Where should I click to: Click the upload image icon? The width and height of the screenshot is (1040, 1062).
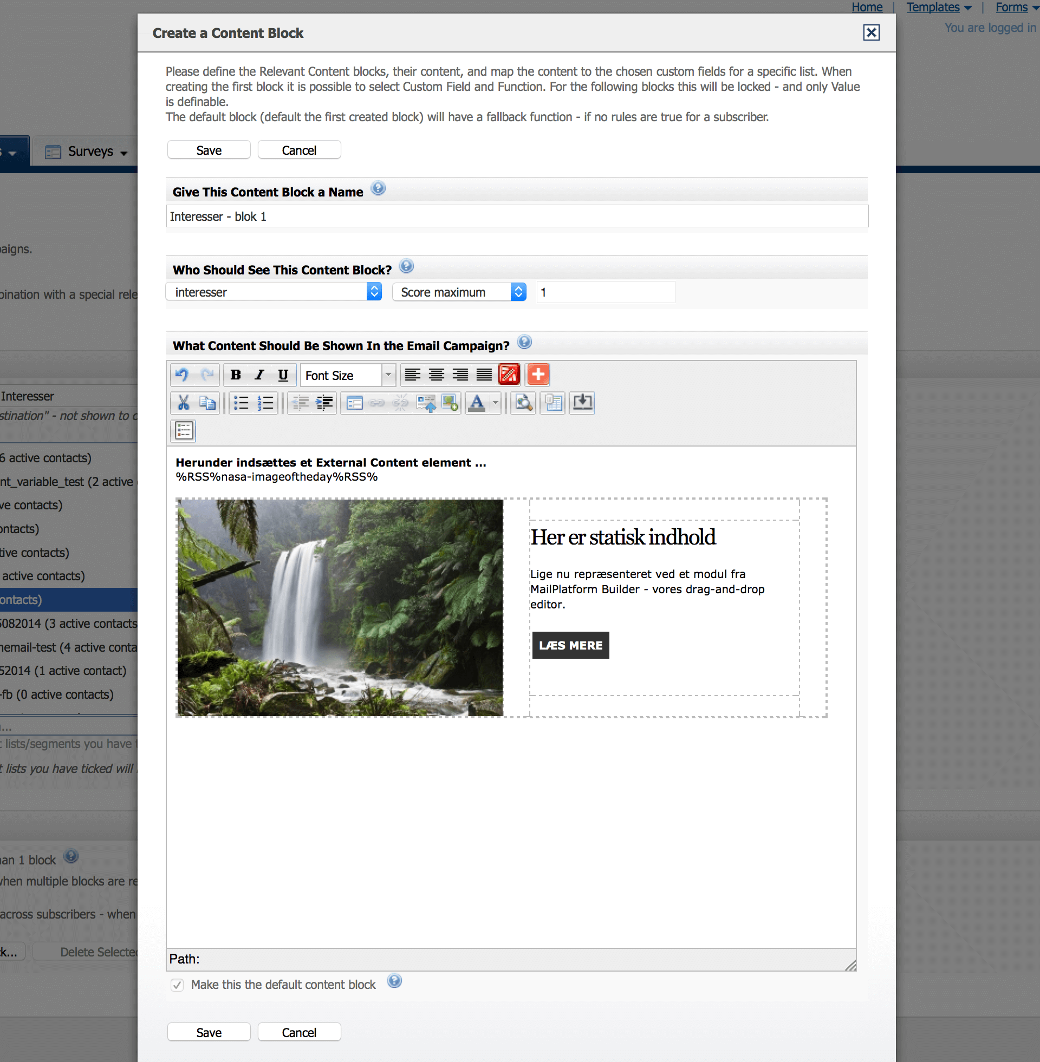pos(426,403)
